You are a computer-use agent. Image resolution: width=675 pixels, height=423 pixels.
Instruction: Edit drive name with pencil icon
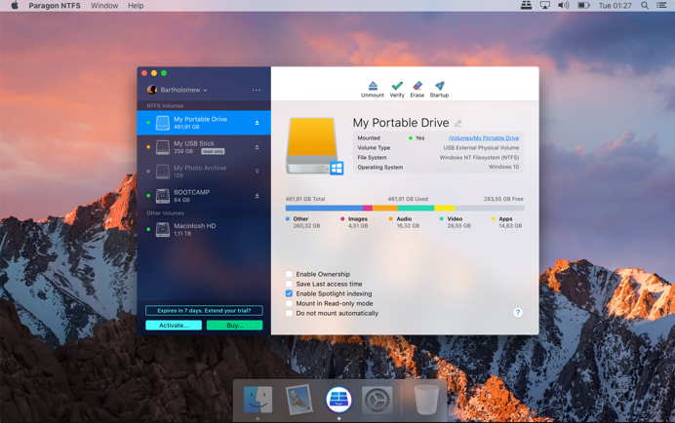[458, 124]
